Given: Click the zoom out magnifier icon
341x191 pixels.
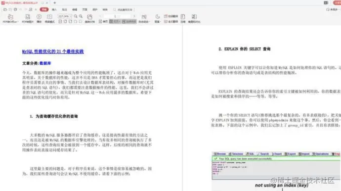Looking at the screenshot, I should (x=76, y=16).
